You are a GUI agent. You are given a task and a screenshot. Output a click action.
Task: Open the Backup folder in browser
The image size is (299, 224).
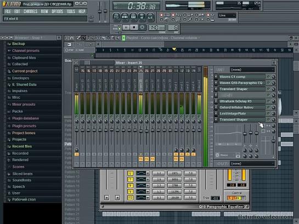18,44
